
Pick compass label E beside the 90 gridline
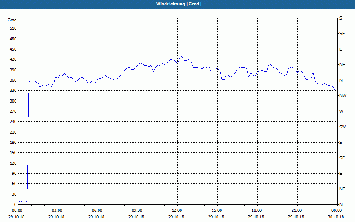tap(341, 174)
